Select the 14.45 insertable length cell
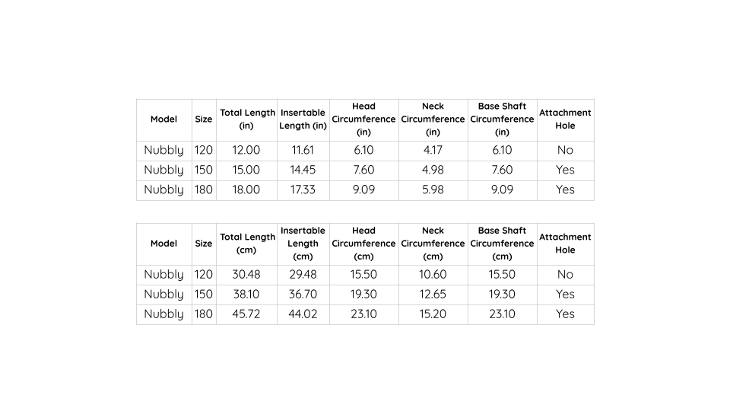Viewport: 730px width, 411px height. tap(303, 170)
